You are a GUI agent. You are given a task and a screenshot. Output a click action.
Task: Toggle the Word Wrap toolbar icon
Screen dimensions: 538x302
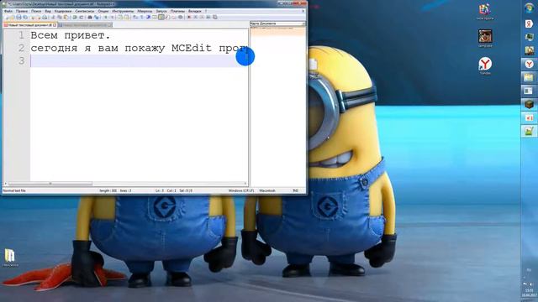(x=136, y=17)
